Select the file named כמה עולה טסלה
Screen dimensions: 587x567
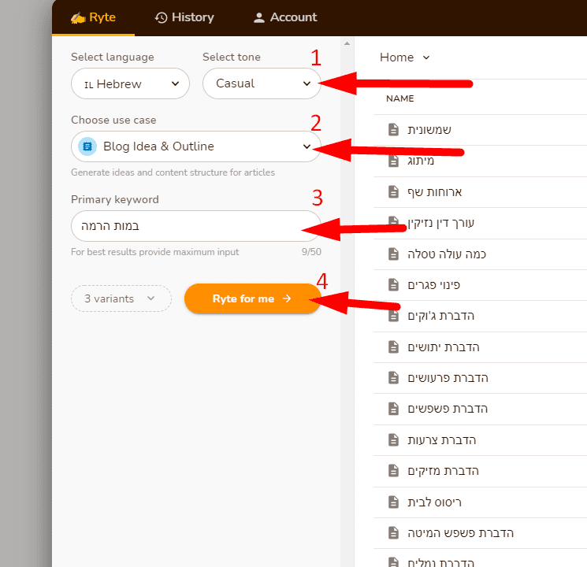(447, 254)
